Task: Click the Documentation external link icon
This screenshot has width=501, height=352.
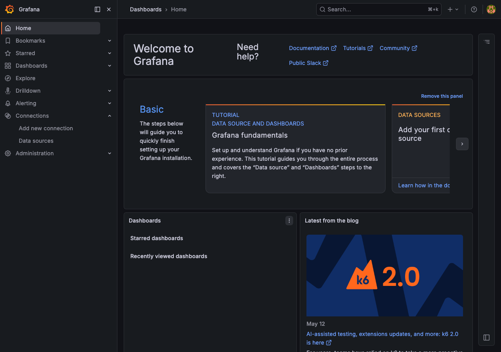Action: [x=334, y=48]
